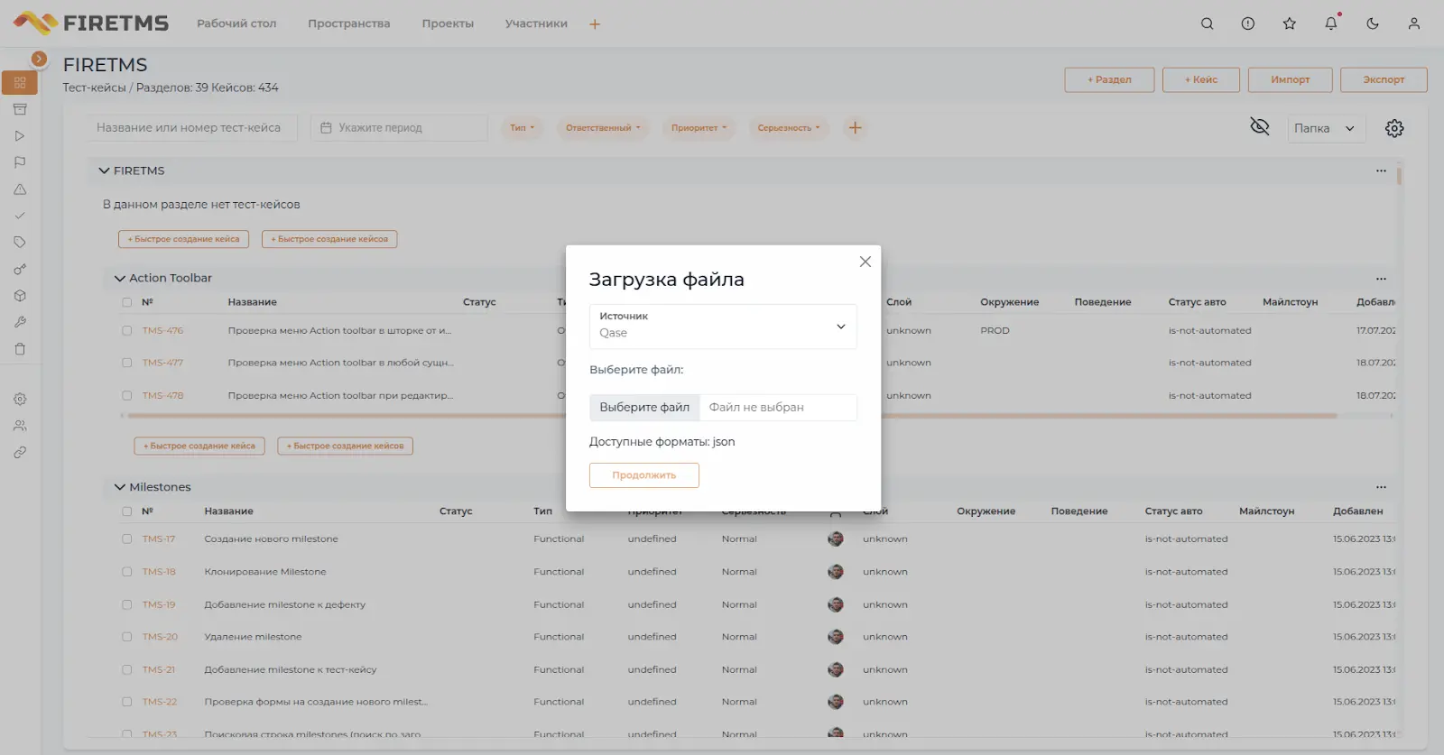Add new tab with plus icon after Участники
This screenshot has height=755, width=1444.
coord(595,24)
